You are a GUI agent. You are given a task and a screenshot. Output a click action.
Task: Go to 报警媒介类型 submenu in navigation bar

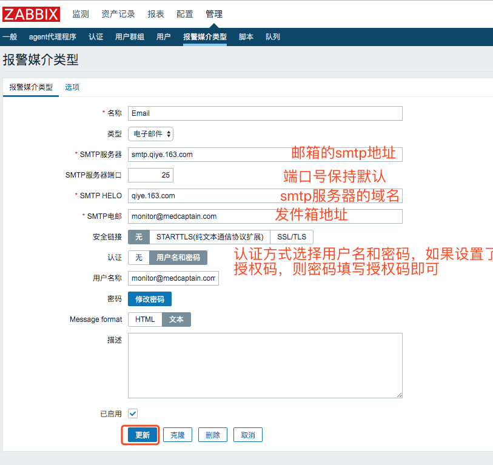[205, 37]
